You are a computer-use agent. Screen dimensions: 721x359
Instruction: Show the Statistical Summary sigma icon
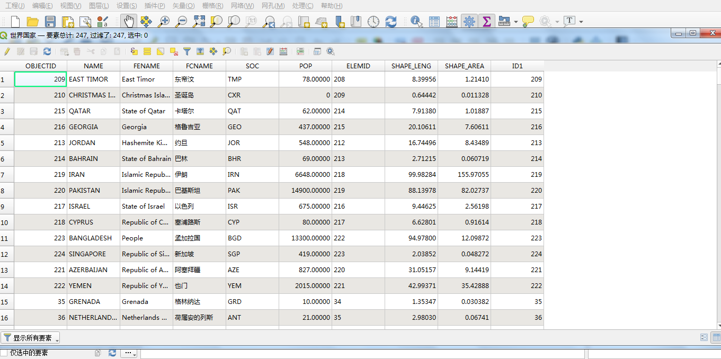(487, 22)
